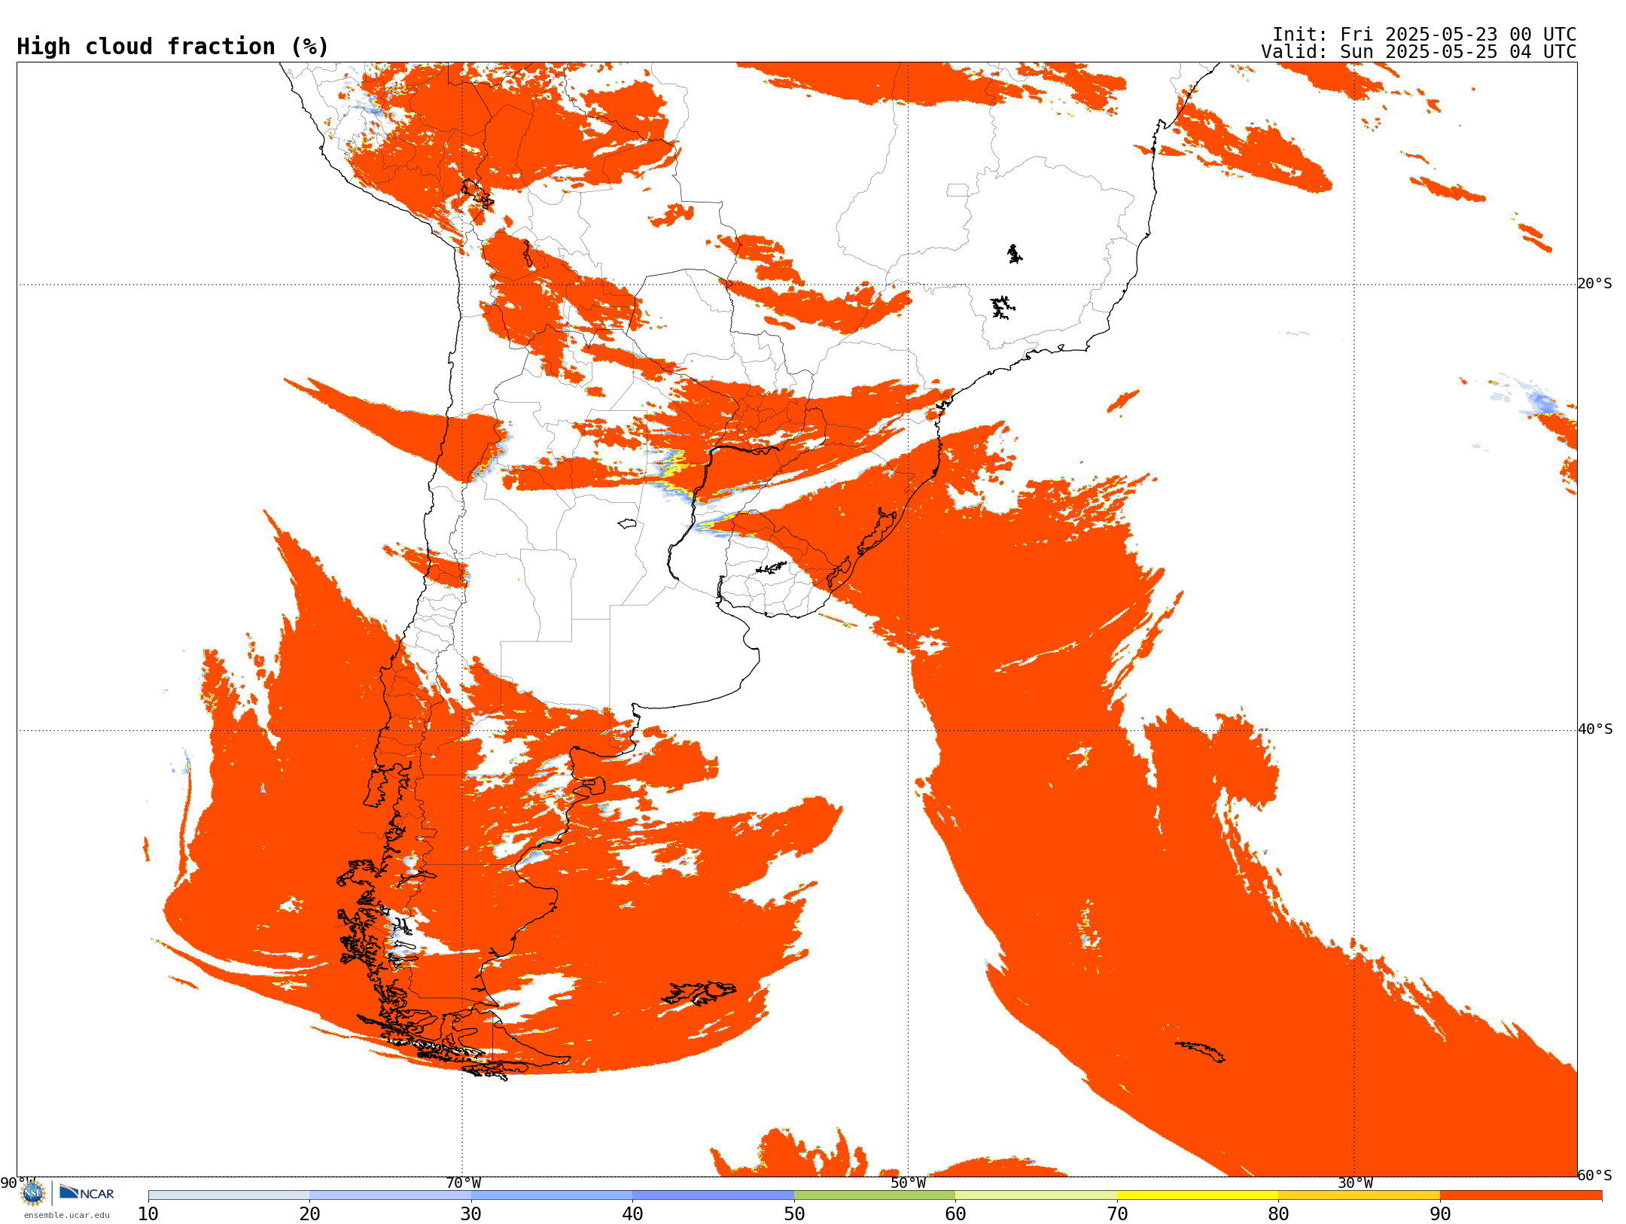Click the 50°W longitude label

tap(908, 1183)
